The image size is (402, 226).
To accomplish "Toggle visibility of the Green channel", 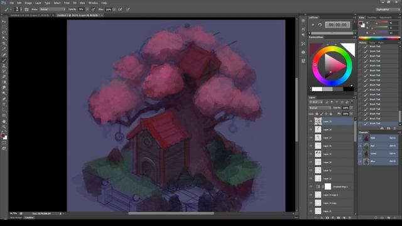I will click(x=360, y=154).
